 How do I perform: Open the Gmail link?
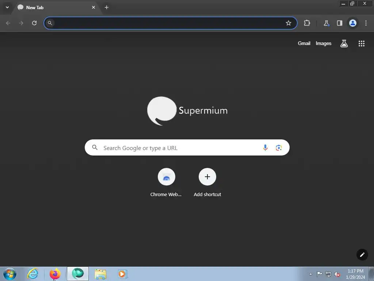(304, 43)
